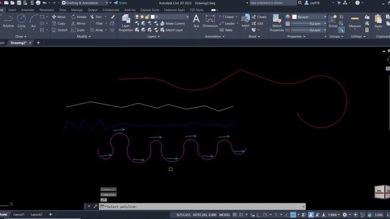Expand the Properties panel
Viewport: 390px width, 219px height.
click(x=296, y=36)
